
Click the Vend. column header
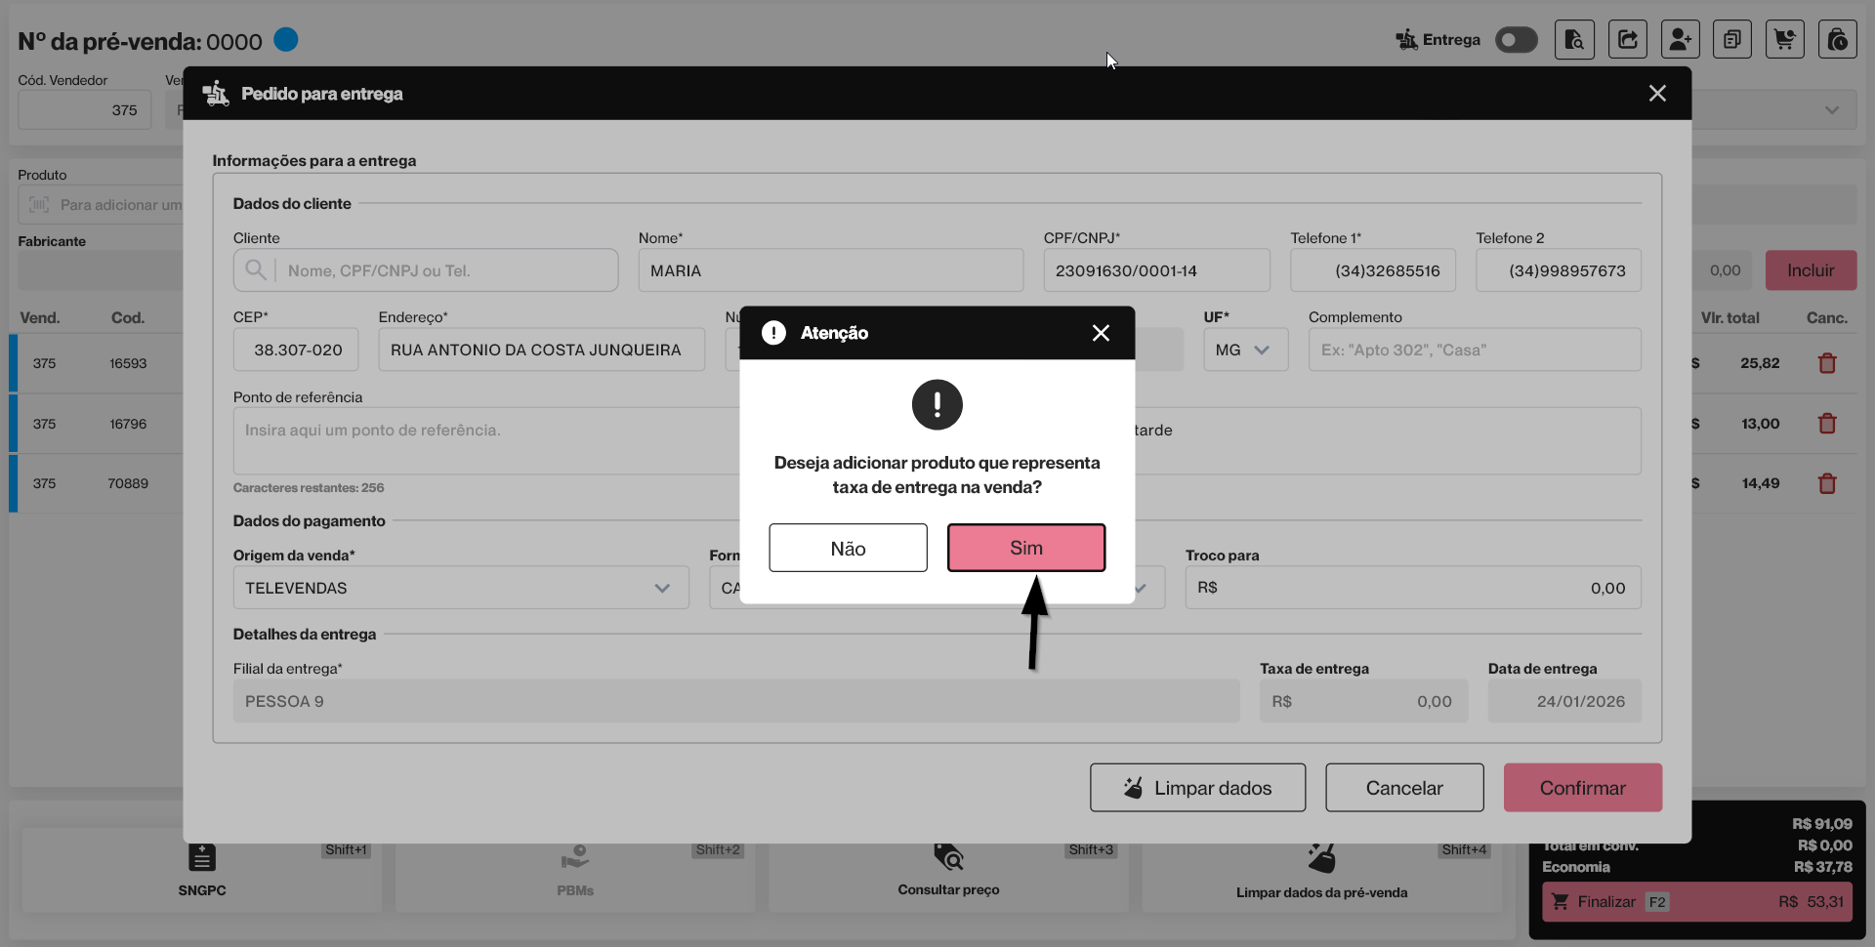pyautogui.click(x=40, y=318)
